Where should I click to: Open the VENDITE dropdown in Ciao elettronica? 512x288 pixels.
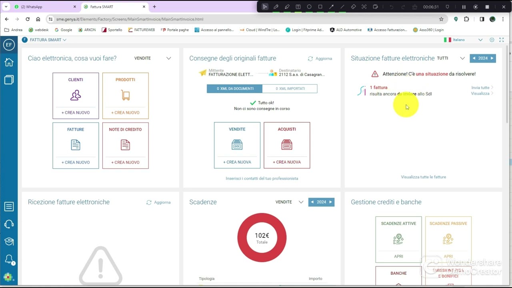(153, 58)
